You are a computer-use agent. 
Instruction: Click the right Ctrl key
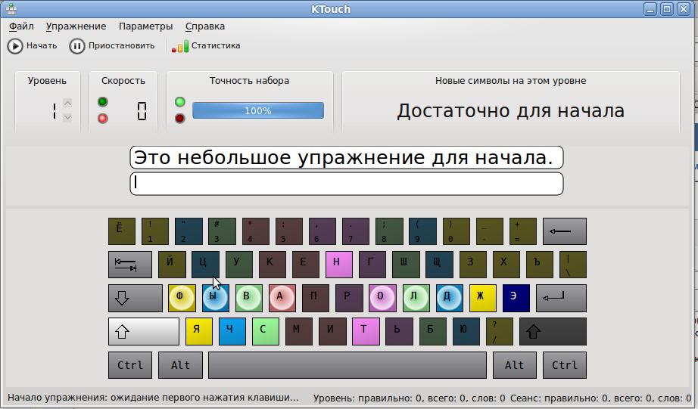(565, 365)
